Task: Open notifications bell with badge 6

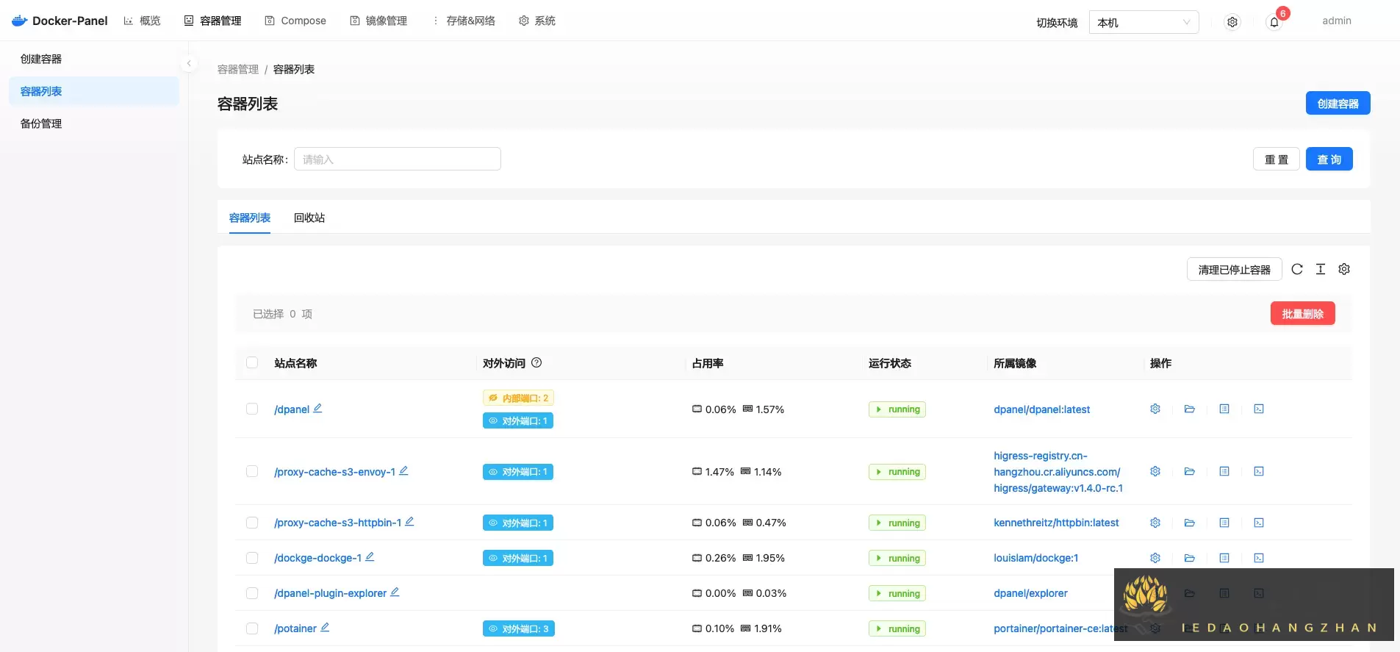Action: pos(1274,22)
